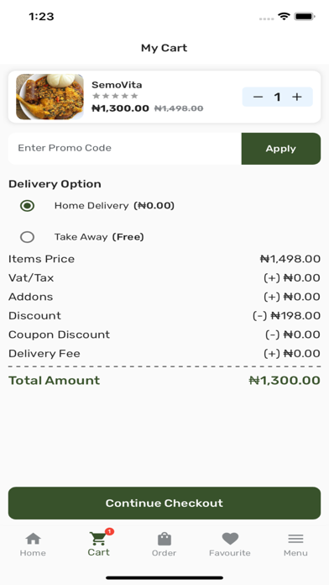Tap the Wi-Fi status icon
The width and height of the screenshot is (329, 585).
tap(284, 17)
